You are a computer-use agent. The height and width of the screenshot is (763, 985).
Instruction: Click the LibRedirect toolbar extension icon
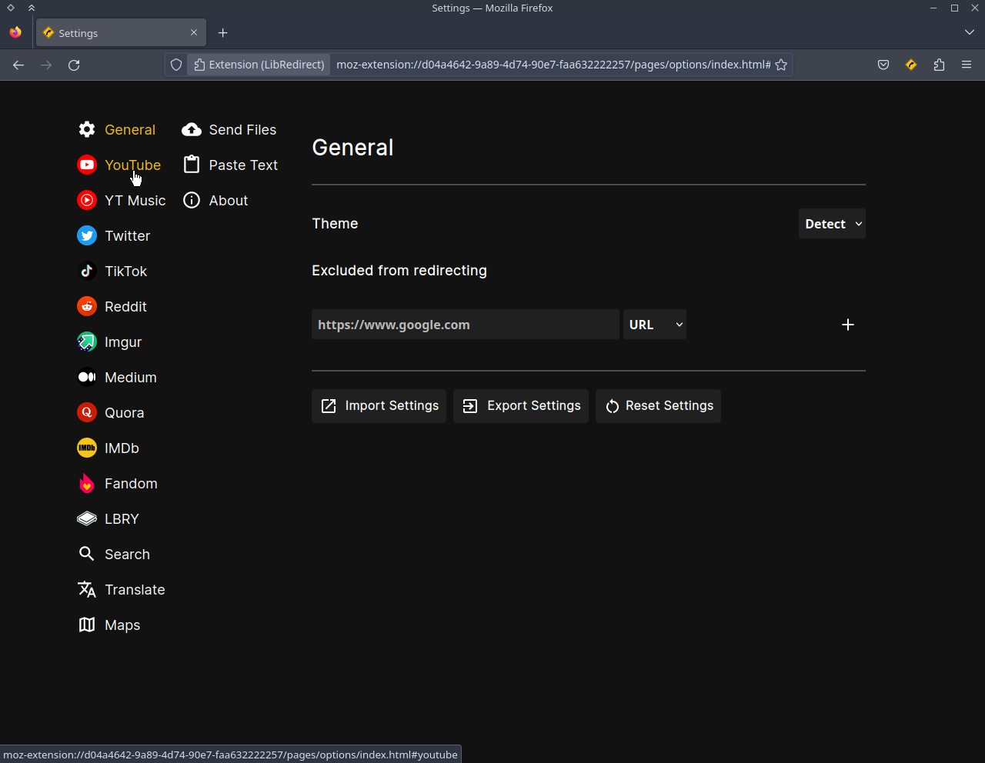point(911,65)
